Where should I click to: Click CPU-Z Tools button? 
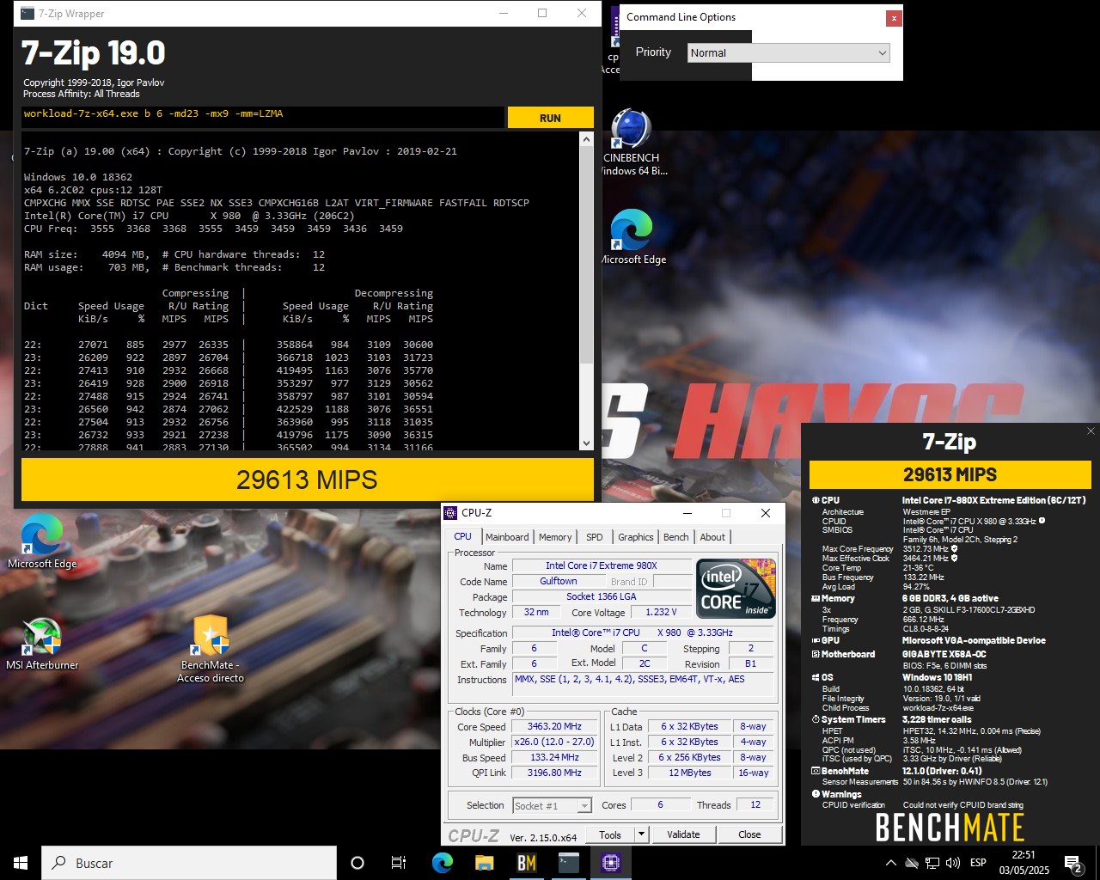coord(610,834)
